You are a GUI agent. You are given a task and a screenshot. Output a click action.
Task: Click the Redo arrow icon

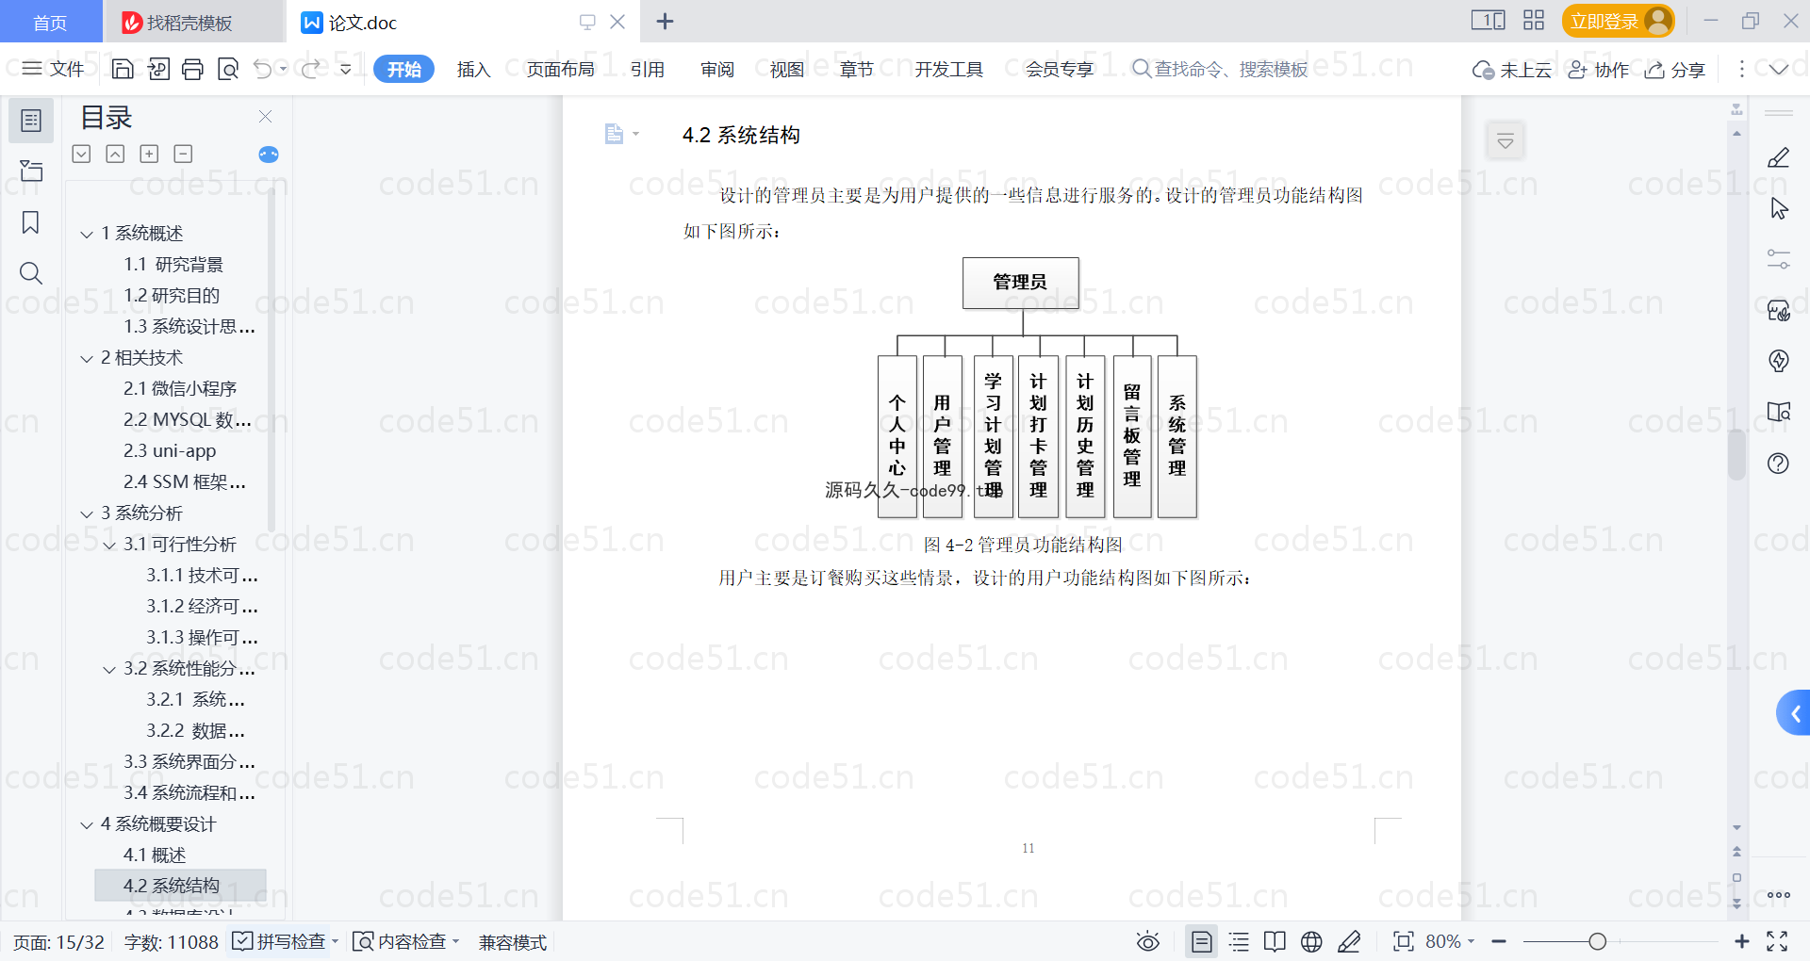[x=310, y=69]
